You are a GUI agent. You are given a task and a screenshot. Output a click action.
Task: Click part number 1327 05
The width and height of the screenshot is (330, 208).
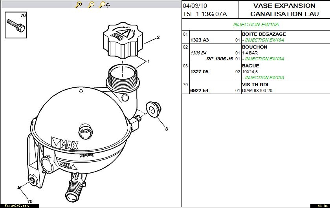200,72
